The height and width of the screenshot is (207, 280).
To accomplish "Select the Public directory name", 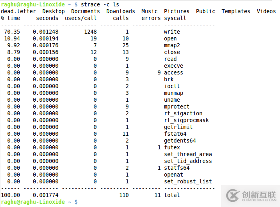I will (206, 11).
